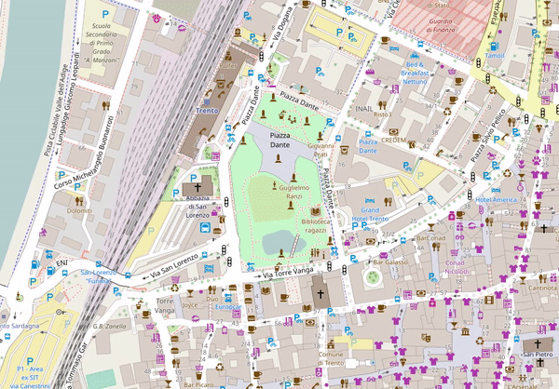Click the parking icon above Scuola Secondaria
This screenshot has width=559, height=389.
click(104, 16)
